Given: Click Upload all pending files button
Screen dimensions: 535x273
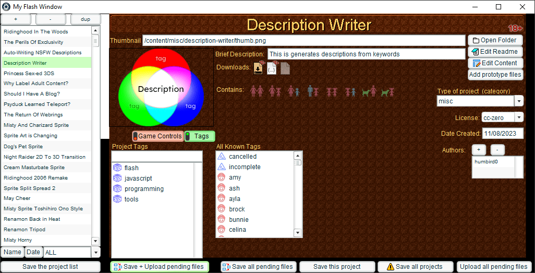Looking at the screenshot, I should click(x=494, y=267).
